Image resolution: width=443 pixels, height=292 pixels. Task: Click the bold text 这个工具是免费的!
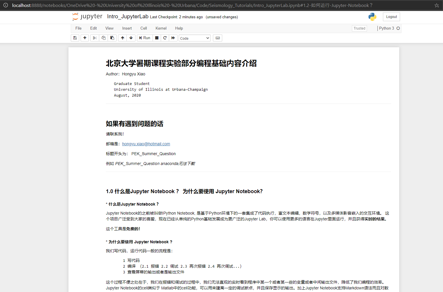click(123, 229)
